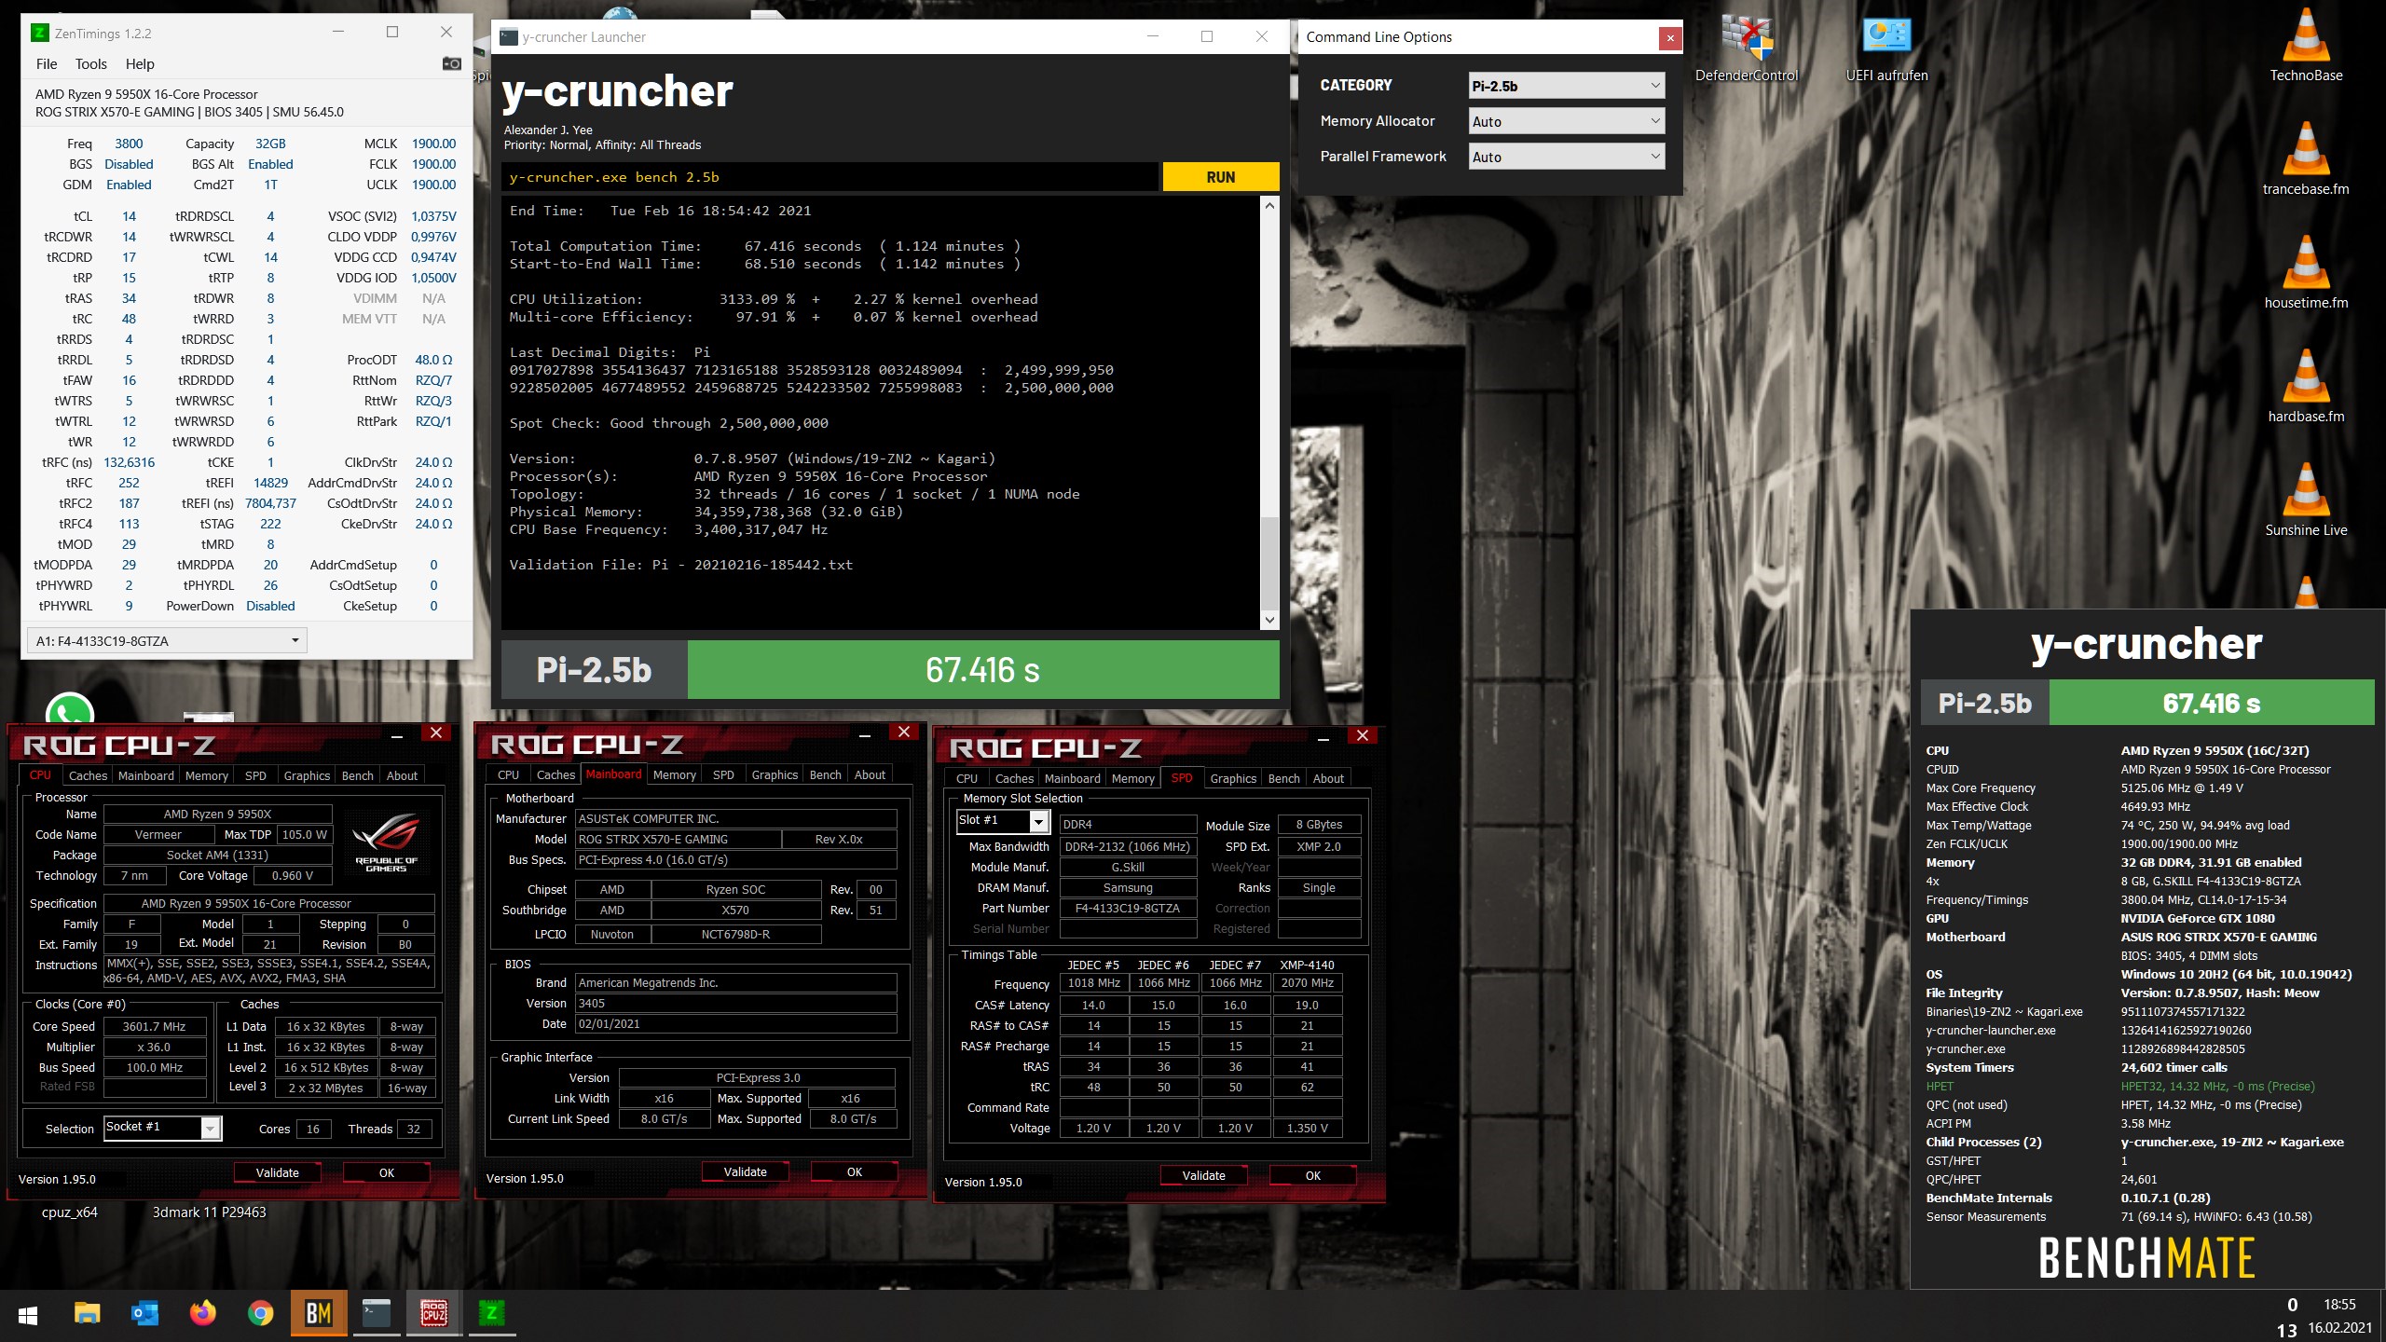The width and height of the screenshot is (2386, 1342).
Task: Click the BENCHMATE logo in overlay
Action: pos(2146,1257)
